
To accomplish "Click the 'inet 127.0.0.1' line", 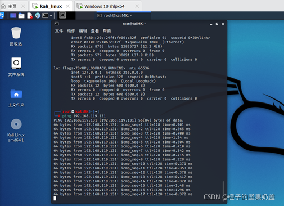I will pos(107,73).
